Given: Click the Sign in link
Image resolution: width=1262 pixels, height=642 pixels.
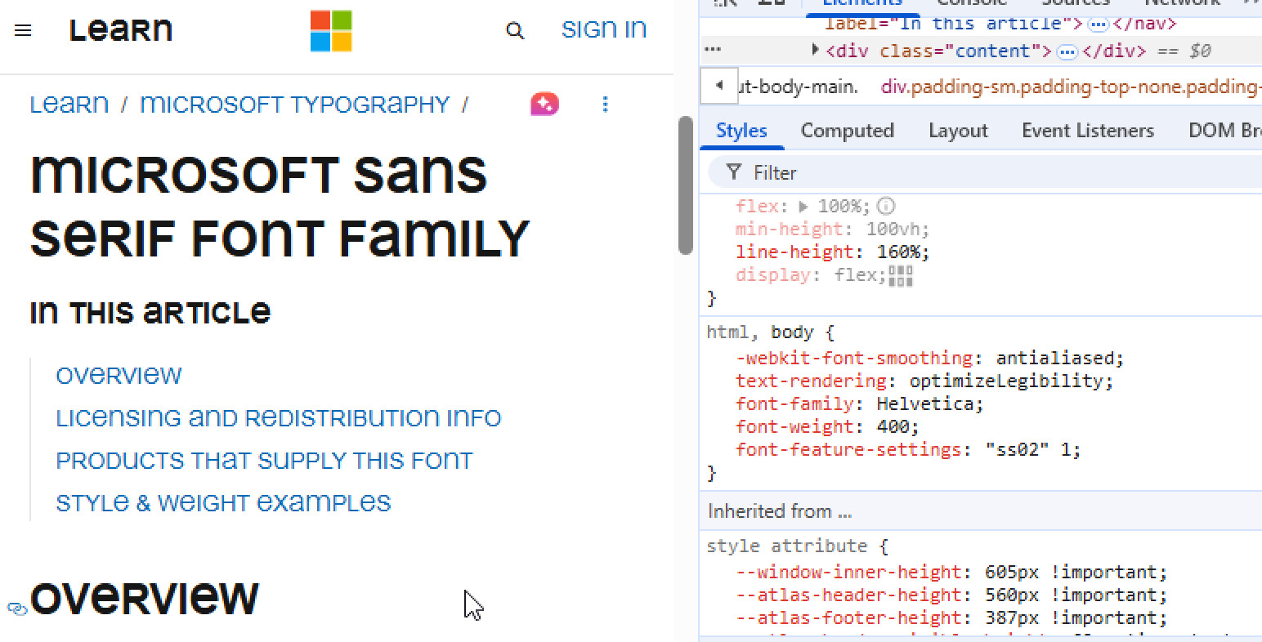Looking at the screenshot, I should [604, 29].
